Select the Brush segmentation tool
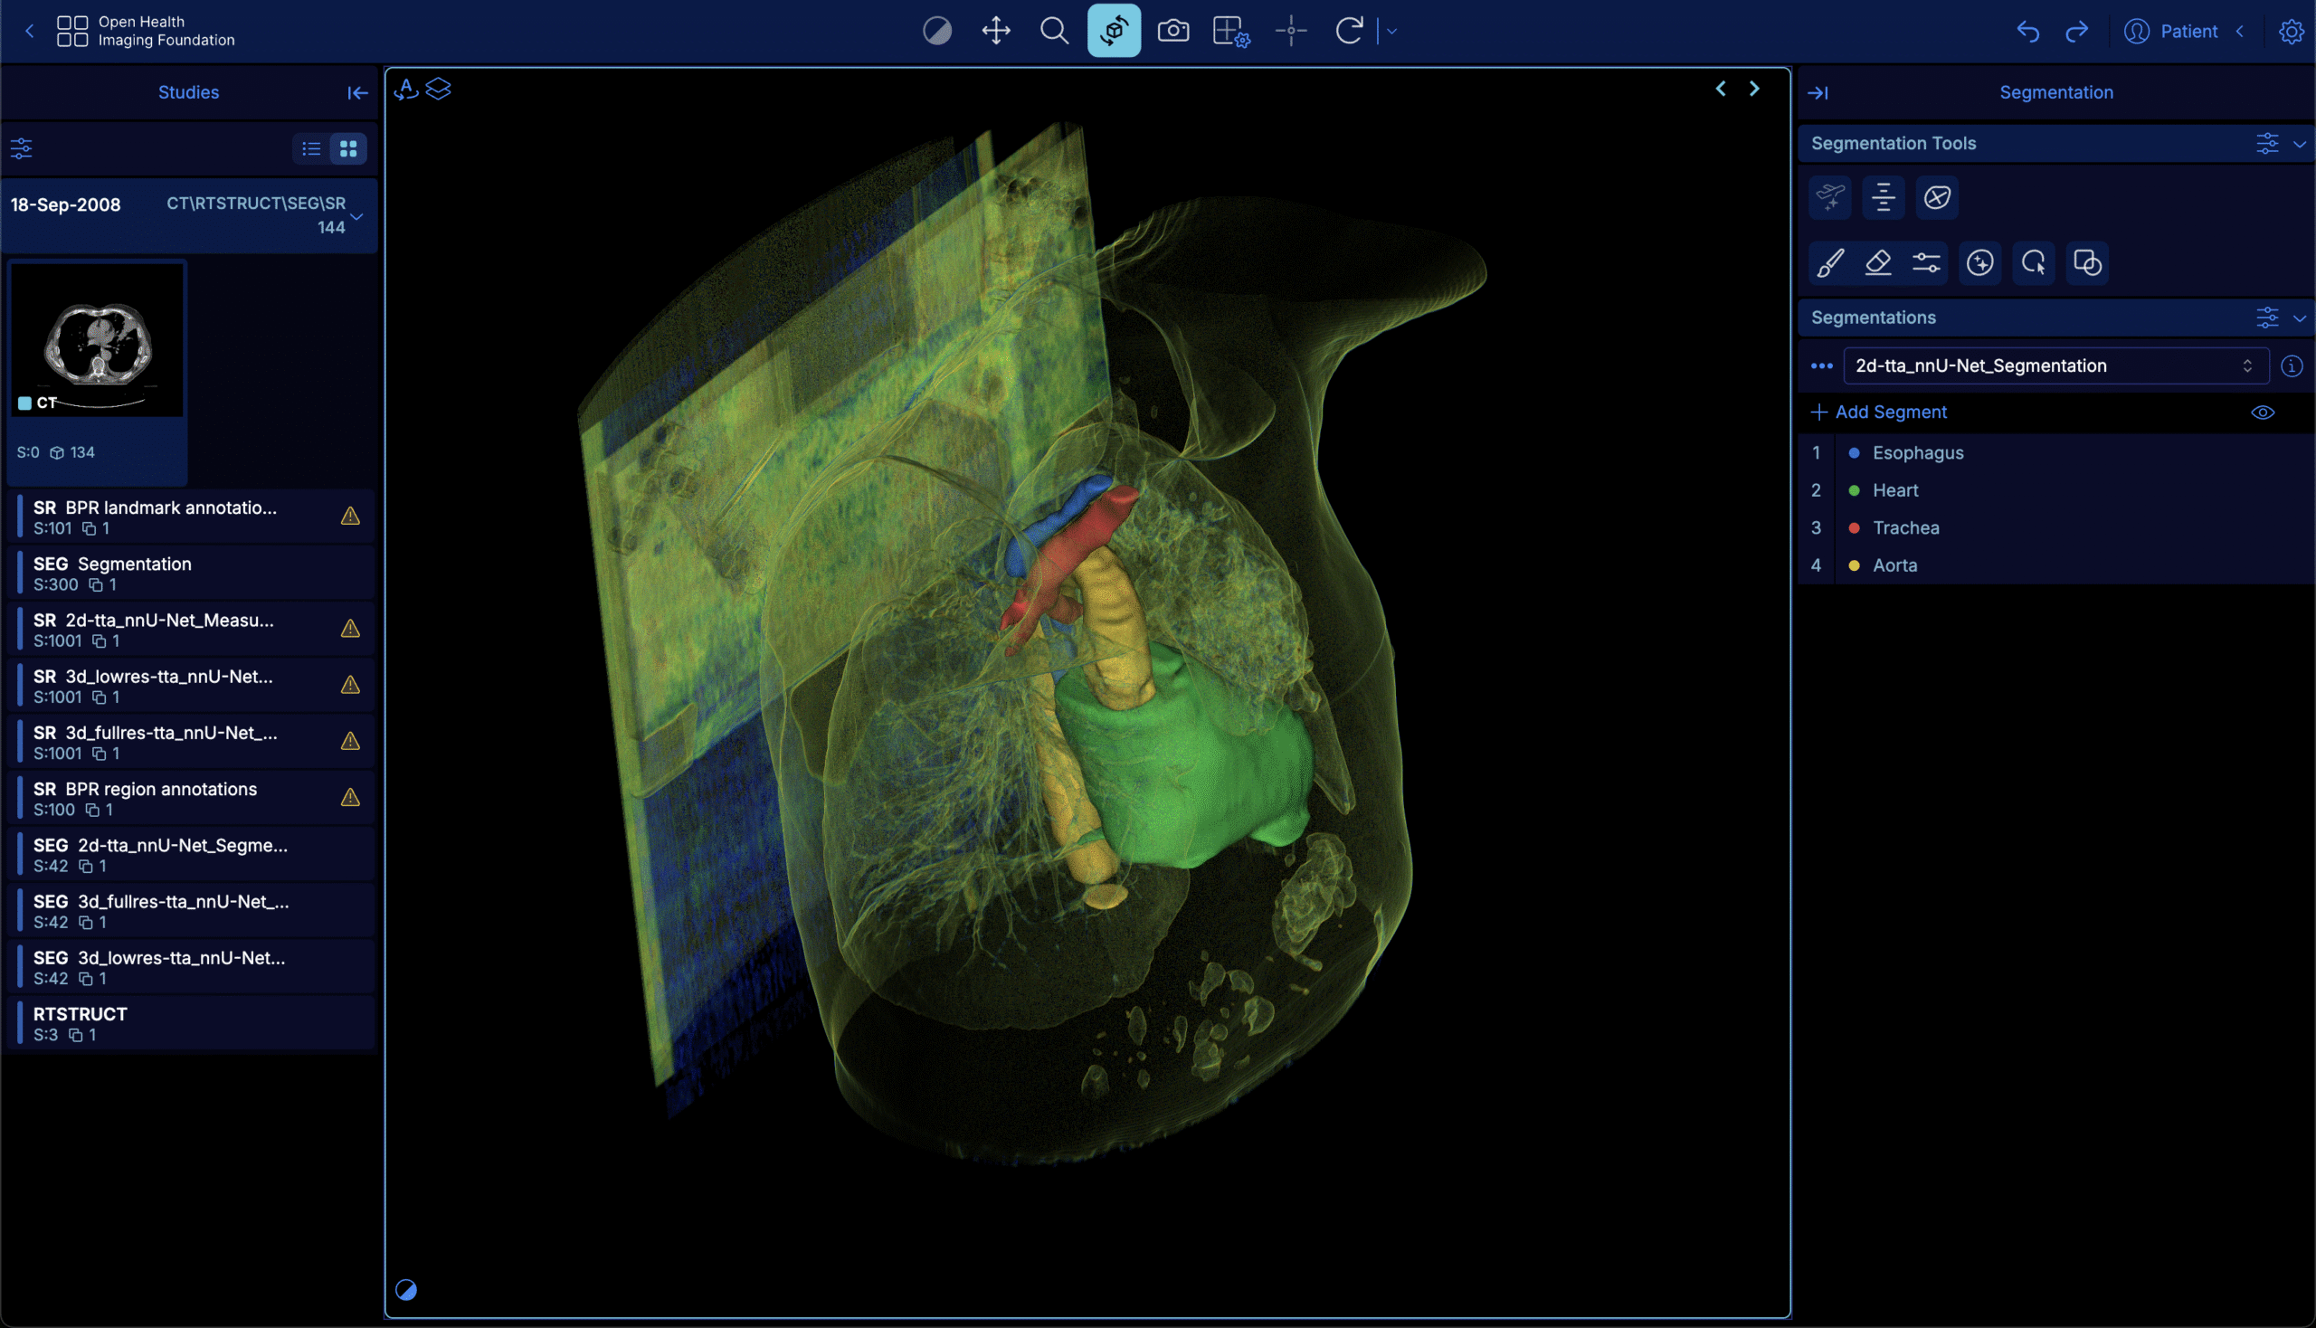The width and height of the screenshot is (2316, 1328). pyautogui.click(x=1832, y=263)
